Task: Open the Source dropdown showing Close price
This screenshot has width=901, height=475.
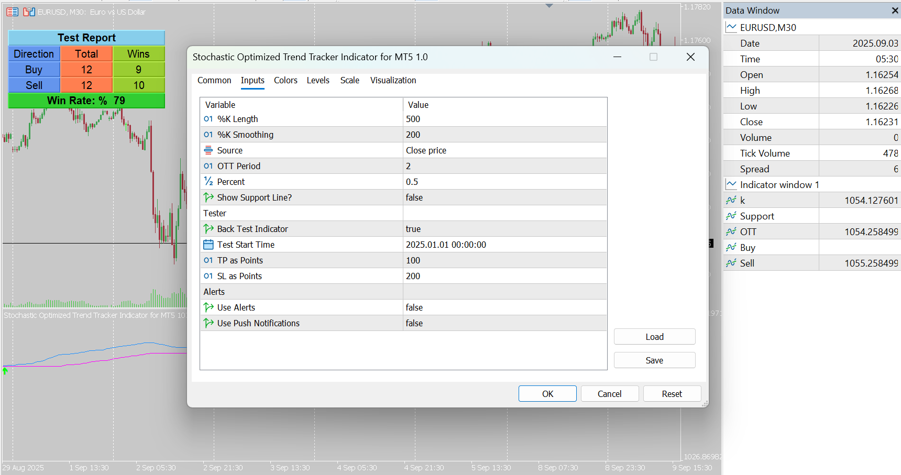Action: (x=505, y=150)
